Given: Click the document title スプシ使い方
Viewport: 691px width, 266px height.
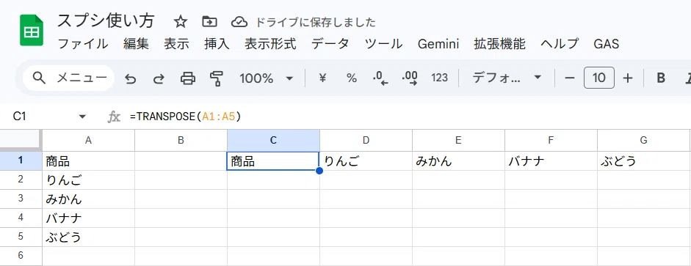Looking at the screenshot, I should [x=106, y=21].
